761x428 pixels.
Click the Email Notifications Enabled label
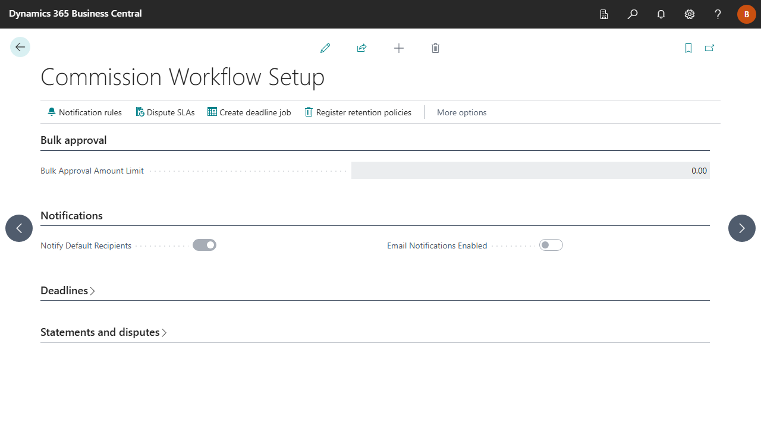[437, 246]
